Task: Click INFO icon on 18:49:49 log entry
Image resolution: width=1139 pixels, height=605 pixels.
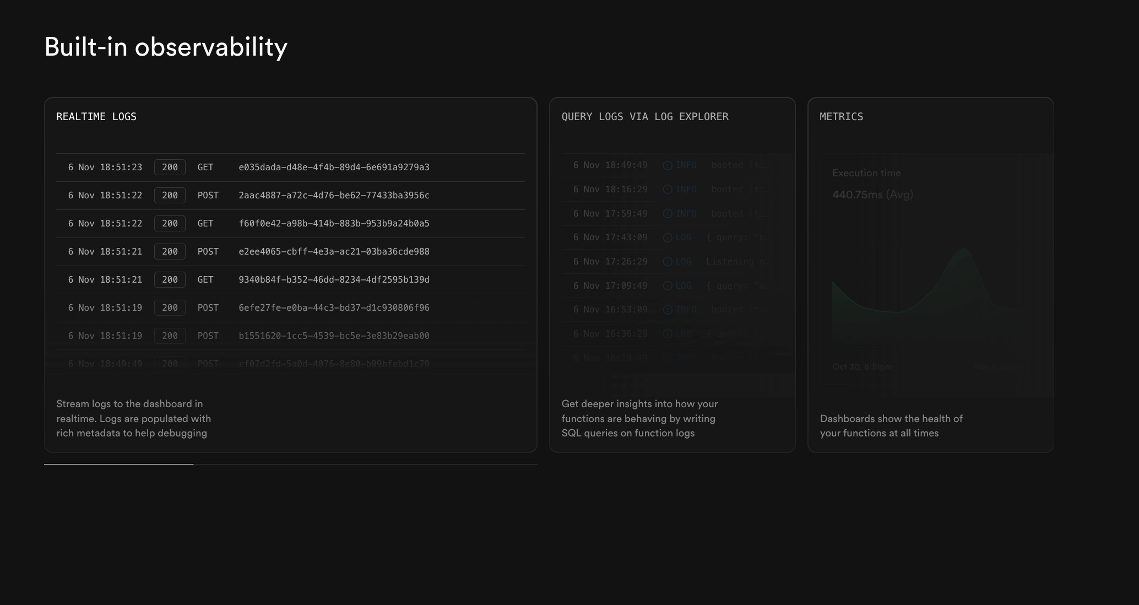Action: point(668,165)
